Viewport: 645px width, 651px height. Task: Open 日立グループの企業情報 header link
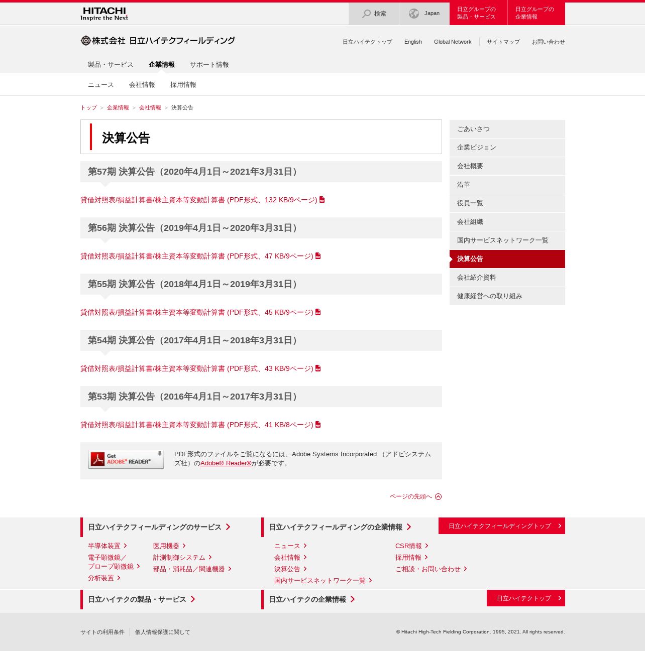tap(536, 14)
